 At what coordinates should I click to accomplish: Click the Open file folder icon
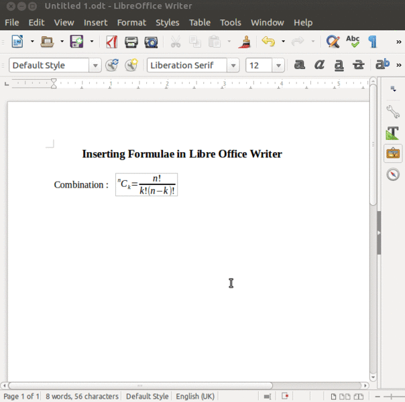tap(47, 42)
